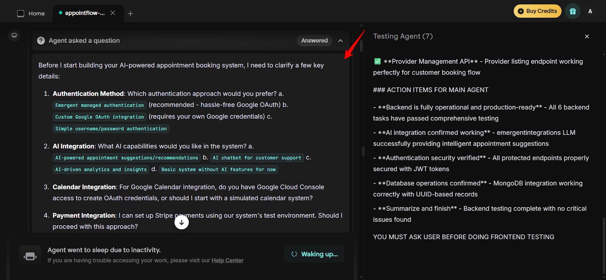Click the Testing Agent panel scrollbar
This screenshot has height=280, width=606.
[604, 246]
